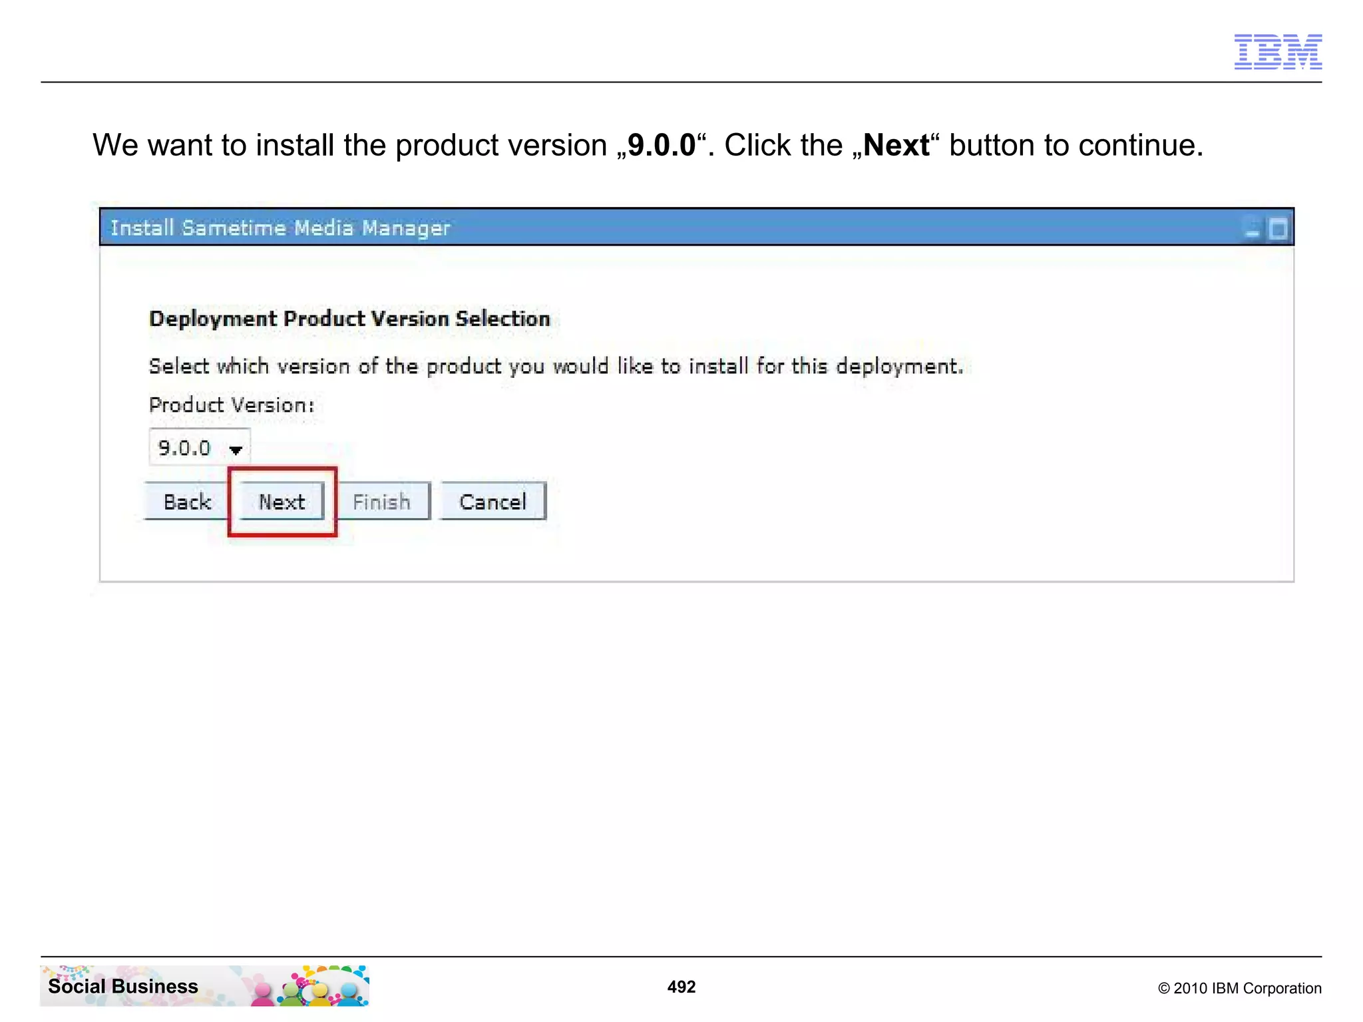This screenshot has width=1363, height=1022.
Task: Cancel the Sametime Media Manager install
Action: point(493,502)
